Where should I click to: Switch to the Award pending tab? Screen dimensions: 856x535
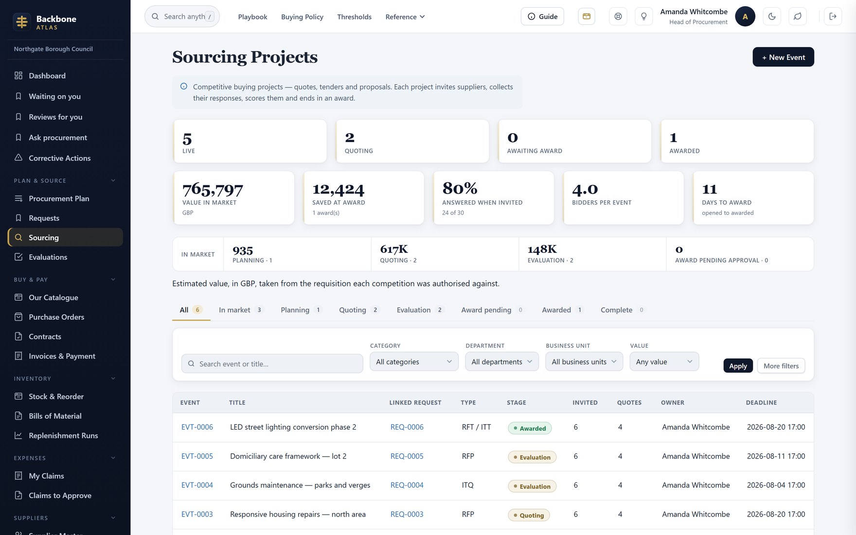pyautogui.click(x=492, y=310)
